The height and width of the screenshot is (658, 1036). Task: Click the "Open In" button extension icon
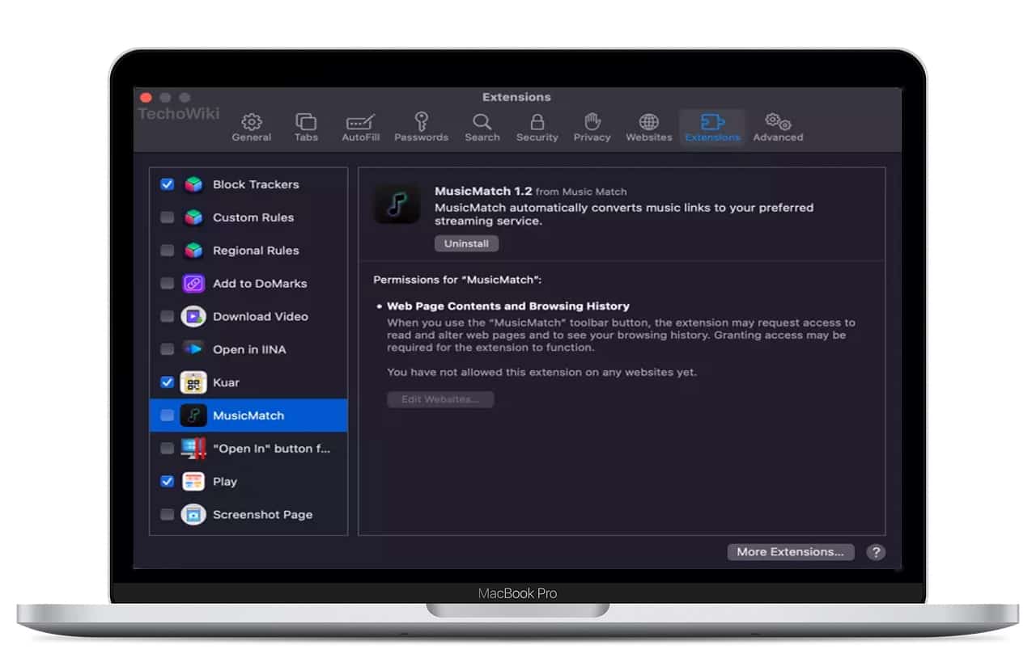tap(193, 449)
